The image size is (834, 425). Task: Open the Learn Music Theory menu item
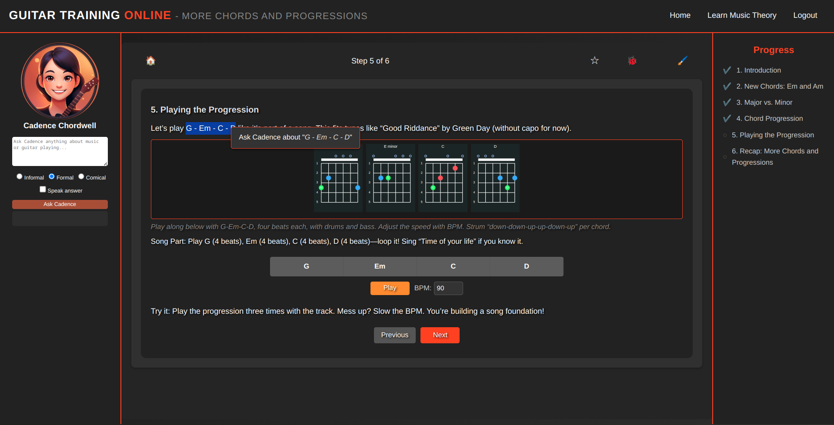[741, 15]
